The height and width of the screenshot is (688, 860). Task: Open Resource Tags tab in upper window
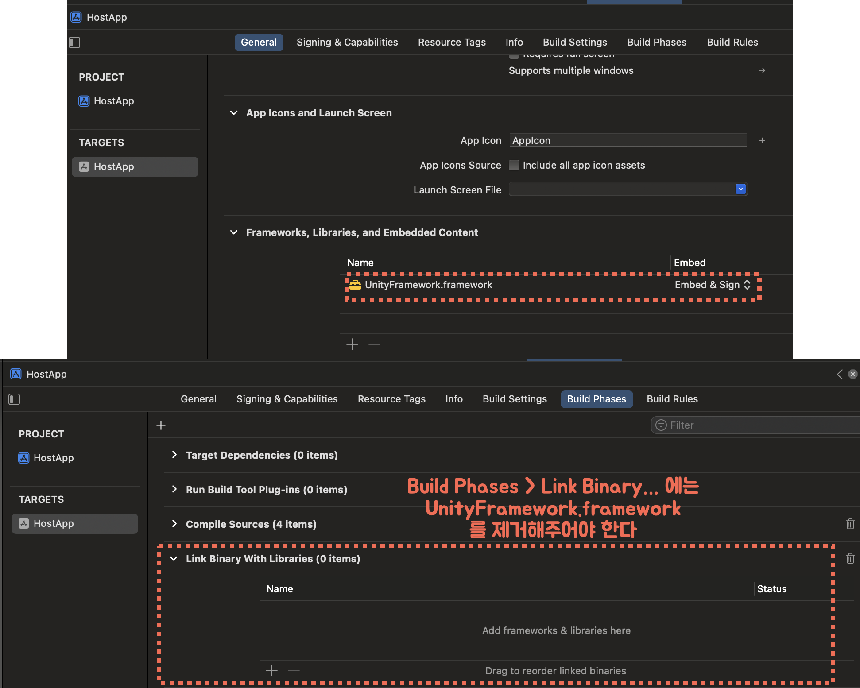click(452, 43)
